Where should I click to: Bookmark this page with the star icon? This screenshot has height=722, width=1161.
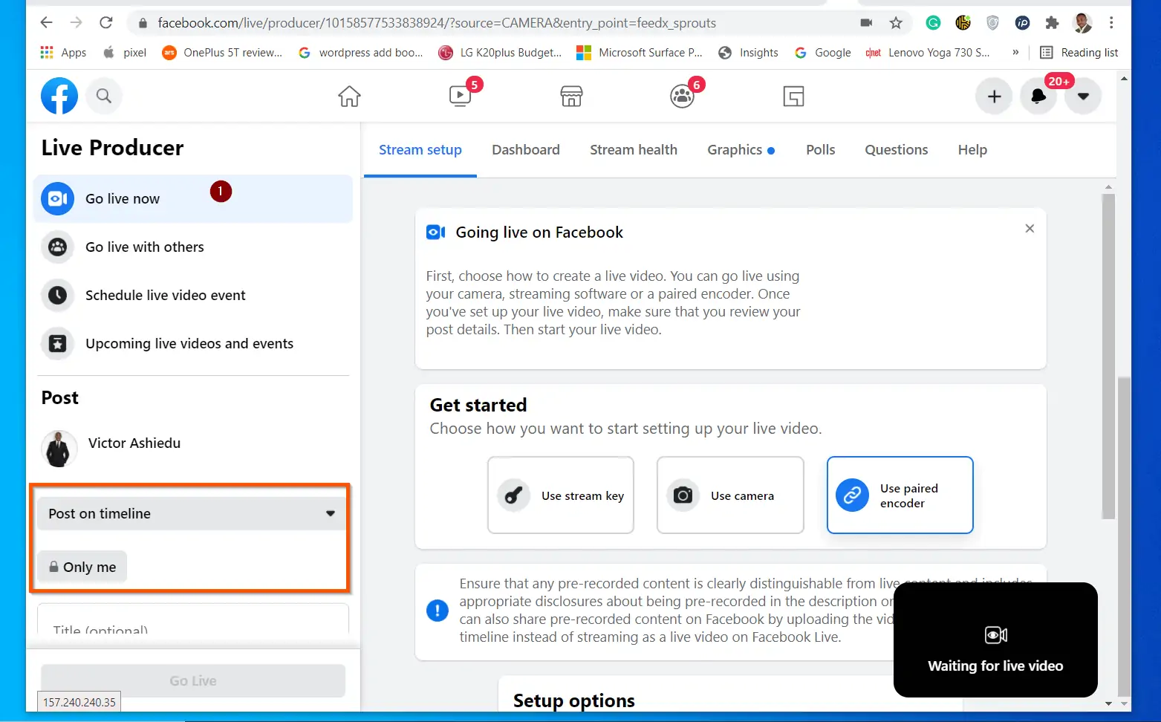896,23
